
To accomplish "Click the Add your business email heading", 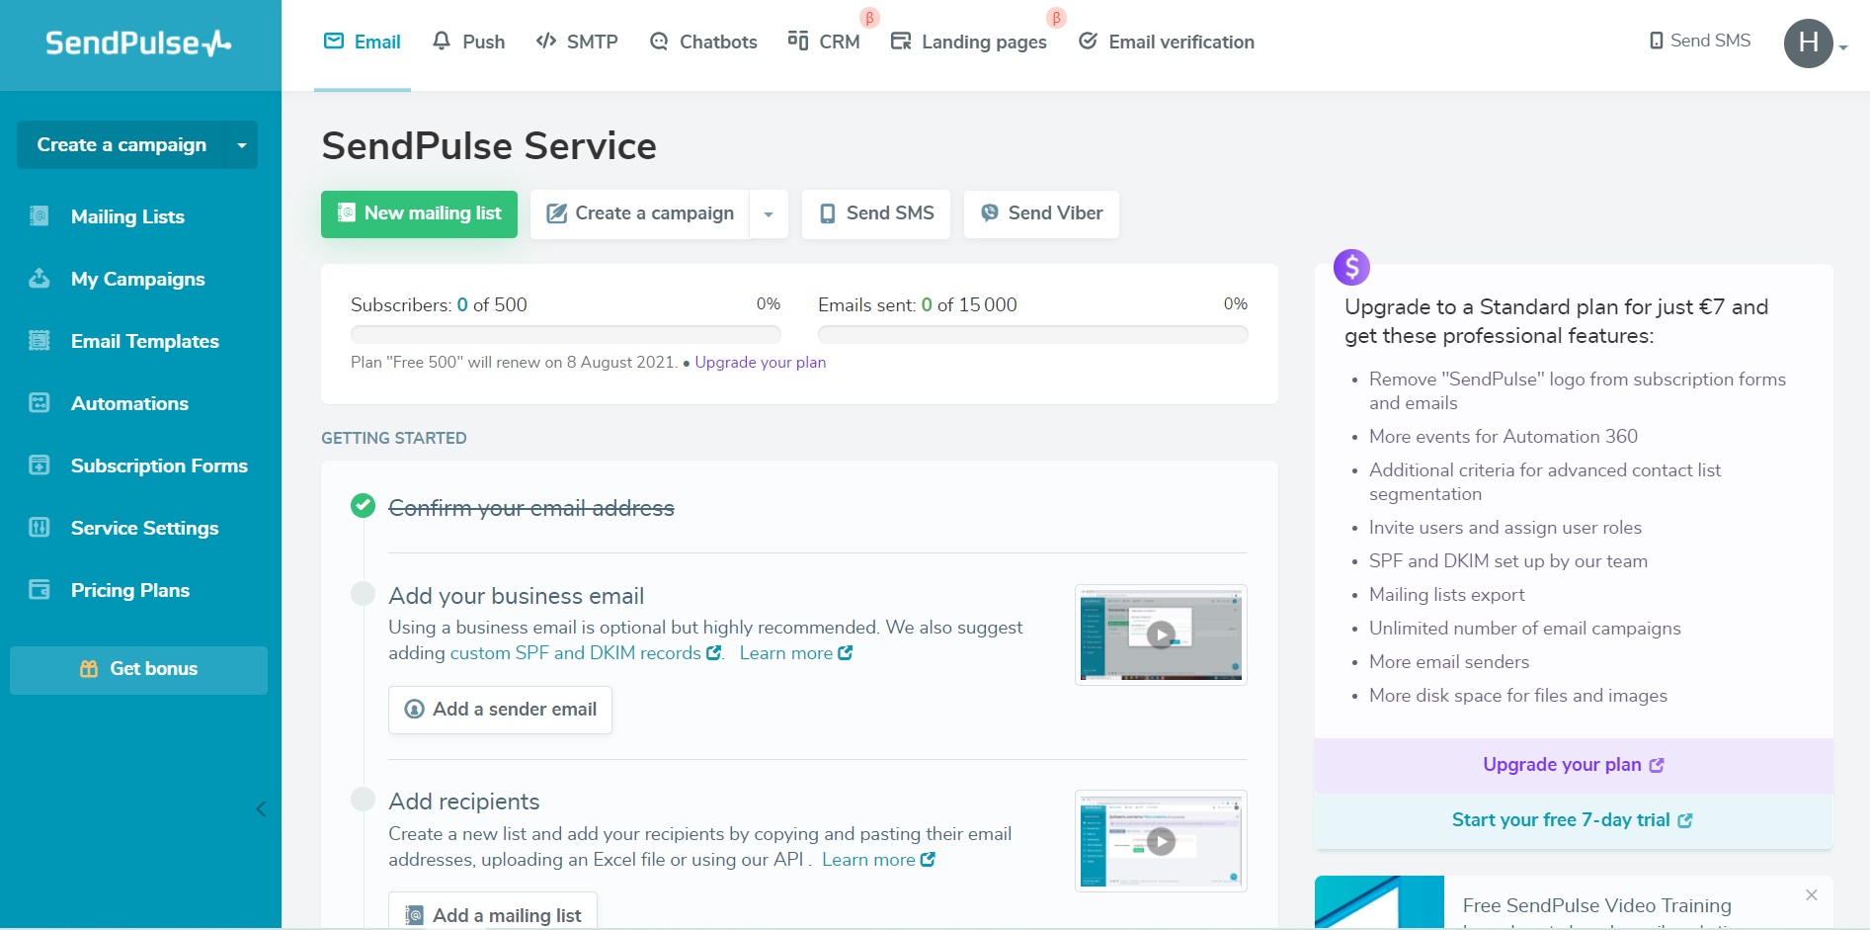I will tap(516, 596).
